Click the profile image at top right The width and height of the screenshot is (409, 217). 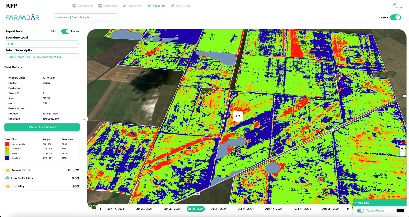point(397,6)
